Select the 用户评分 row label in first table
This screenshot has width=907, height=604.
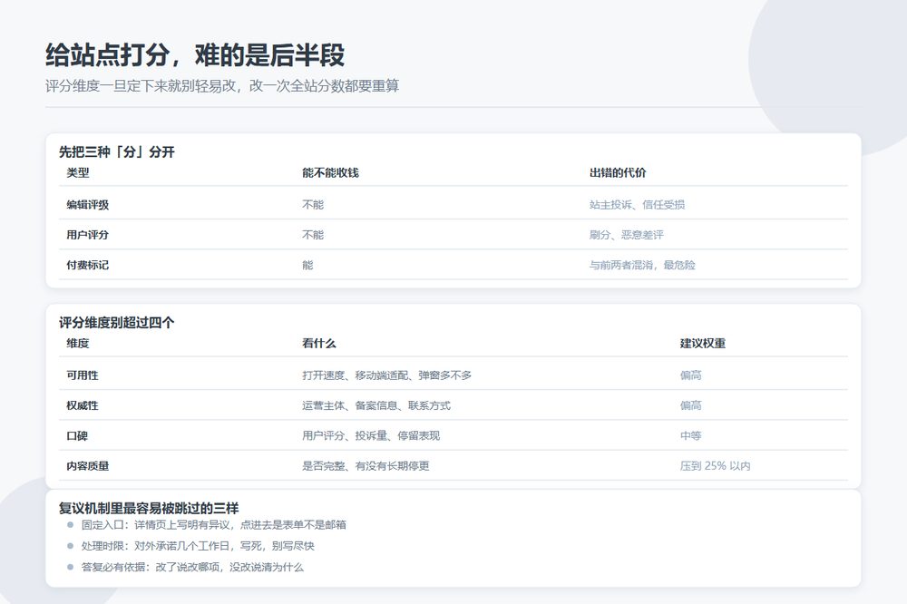[x=87, y=234]
